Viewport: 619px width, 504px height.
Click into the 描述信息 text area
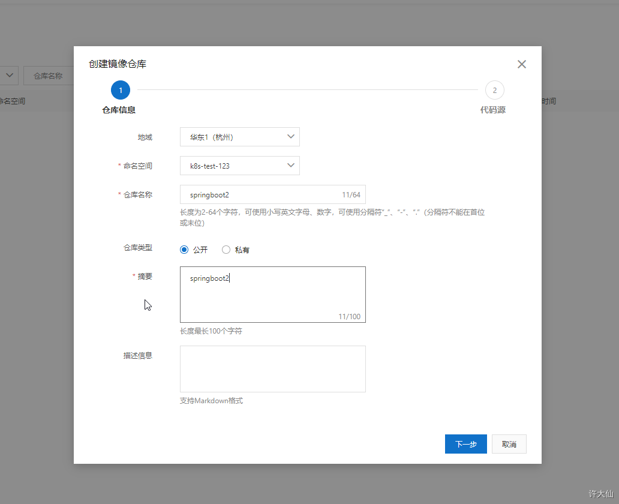pos(273,369)
